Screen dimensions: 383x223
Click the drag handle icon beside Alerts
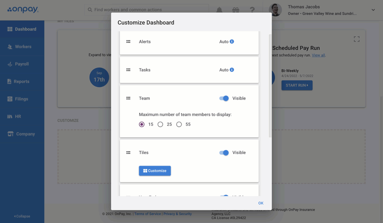pyautogui.click(x=128, y=42)
